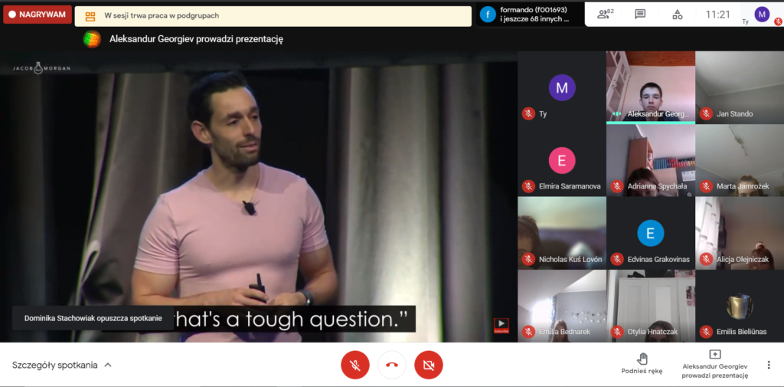Toggle the Podnieś rękę raise hand button
This screenshot has width=784, height=387.
[x=642, y=363]
